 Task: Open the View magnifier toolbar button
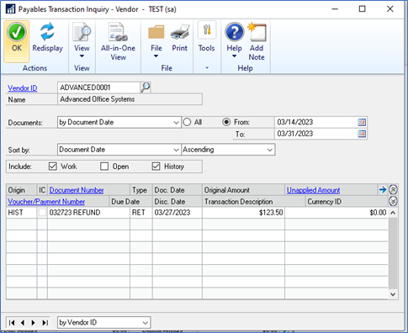82,33
